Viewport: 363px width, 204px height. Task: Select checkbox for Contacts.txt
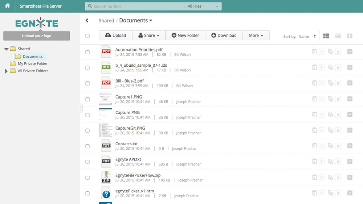[87, 146]
